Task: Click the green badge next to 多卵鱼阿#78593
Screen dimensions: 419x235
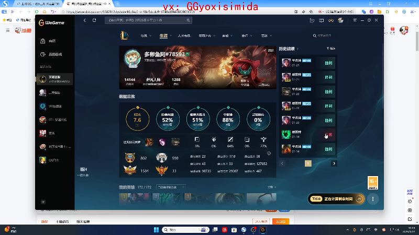Action: click(x=188, y=54)
